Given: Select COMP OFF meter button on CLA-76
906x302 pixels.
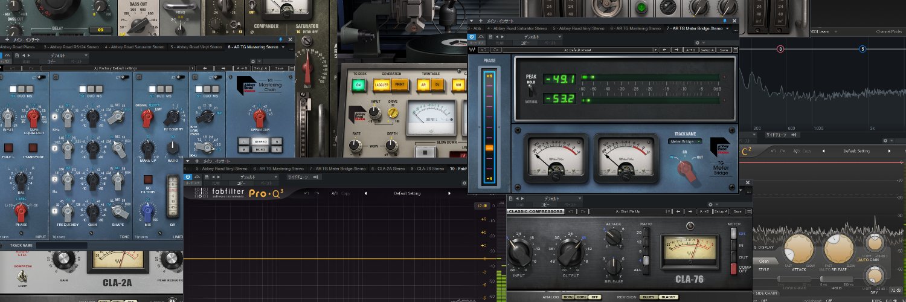Looking at the screenshot, I should [x=733, y=268].
